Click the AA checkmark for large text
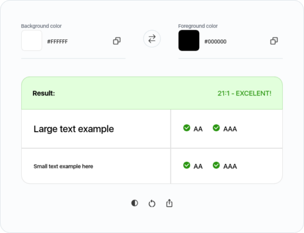The width and height of the screenshot is (304, 233). coord(187,128)
